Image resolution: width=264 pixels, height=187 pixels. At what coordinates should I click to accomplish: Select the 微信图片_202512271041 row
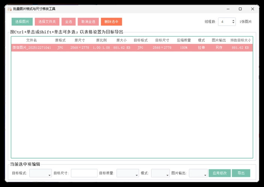pos(31,48)
